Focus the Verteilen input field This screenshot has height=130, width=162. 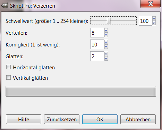(x=97, y=33)
